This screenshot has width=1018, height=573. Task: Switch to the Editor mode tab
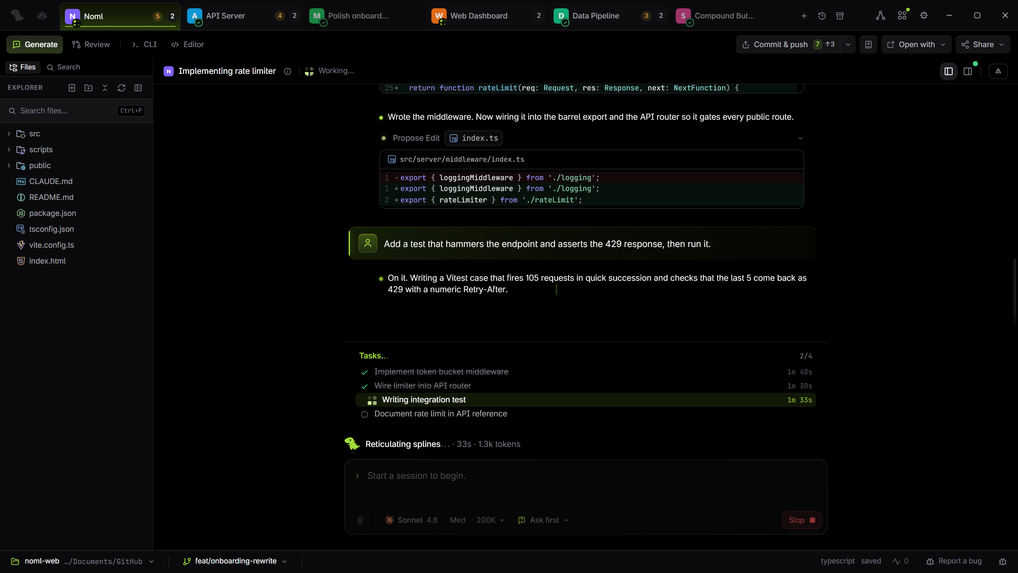pos(188,44)
